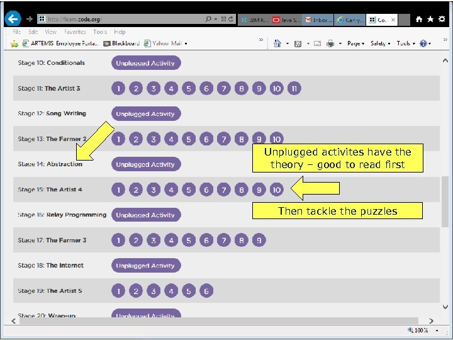The height and width of the screenshot is (340, 453).
Task: Open the File menu
Action: click(x=17, y=32)
